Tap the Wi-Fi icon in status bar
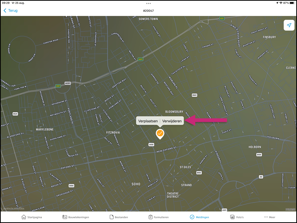 point(281,3)
